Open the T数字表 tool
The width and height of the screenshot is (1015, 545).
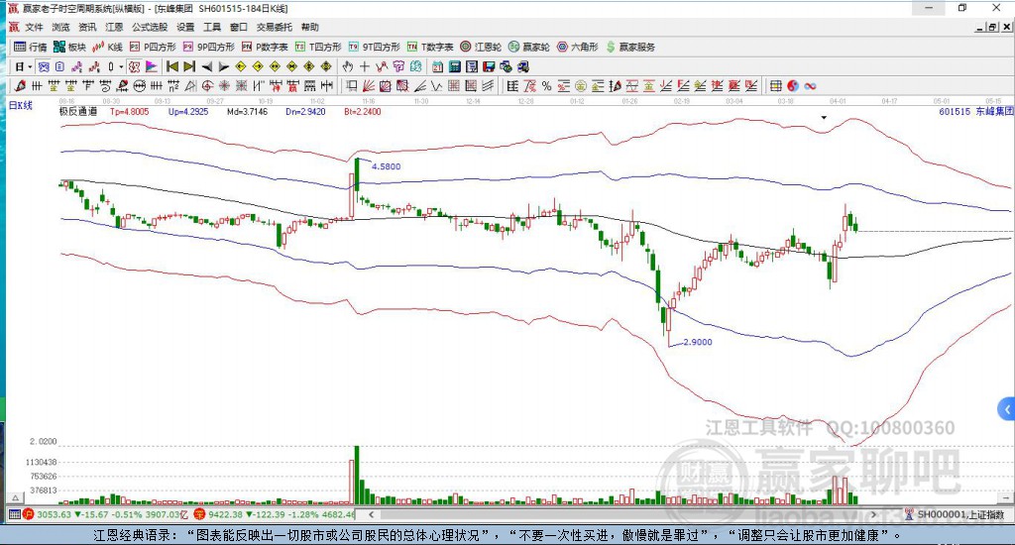click(x=430, y=47)
